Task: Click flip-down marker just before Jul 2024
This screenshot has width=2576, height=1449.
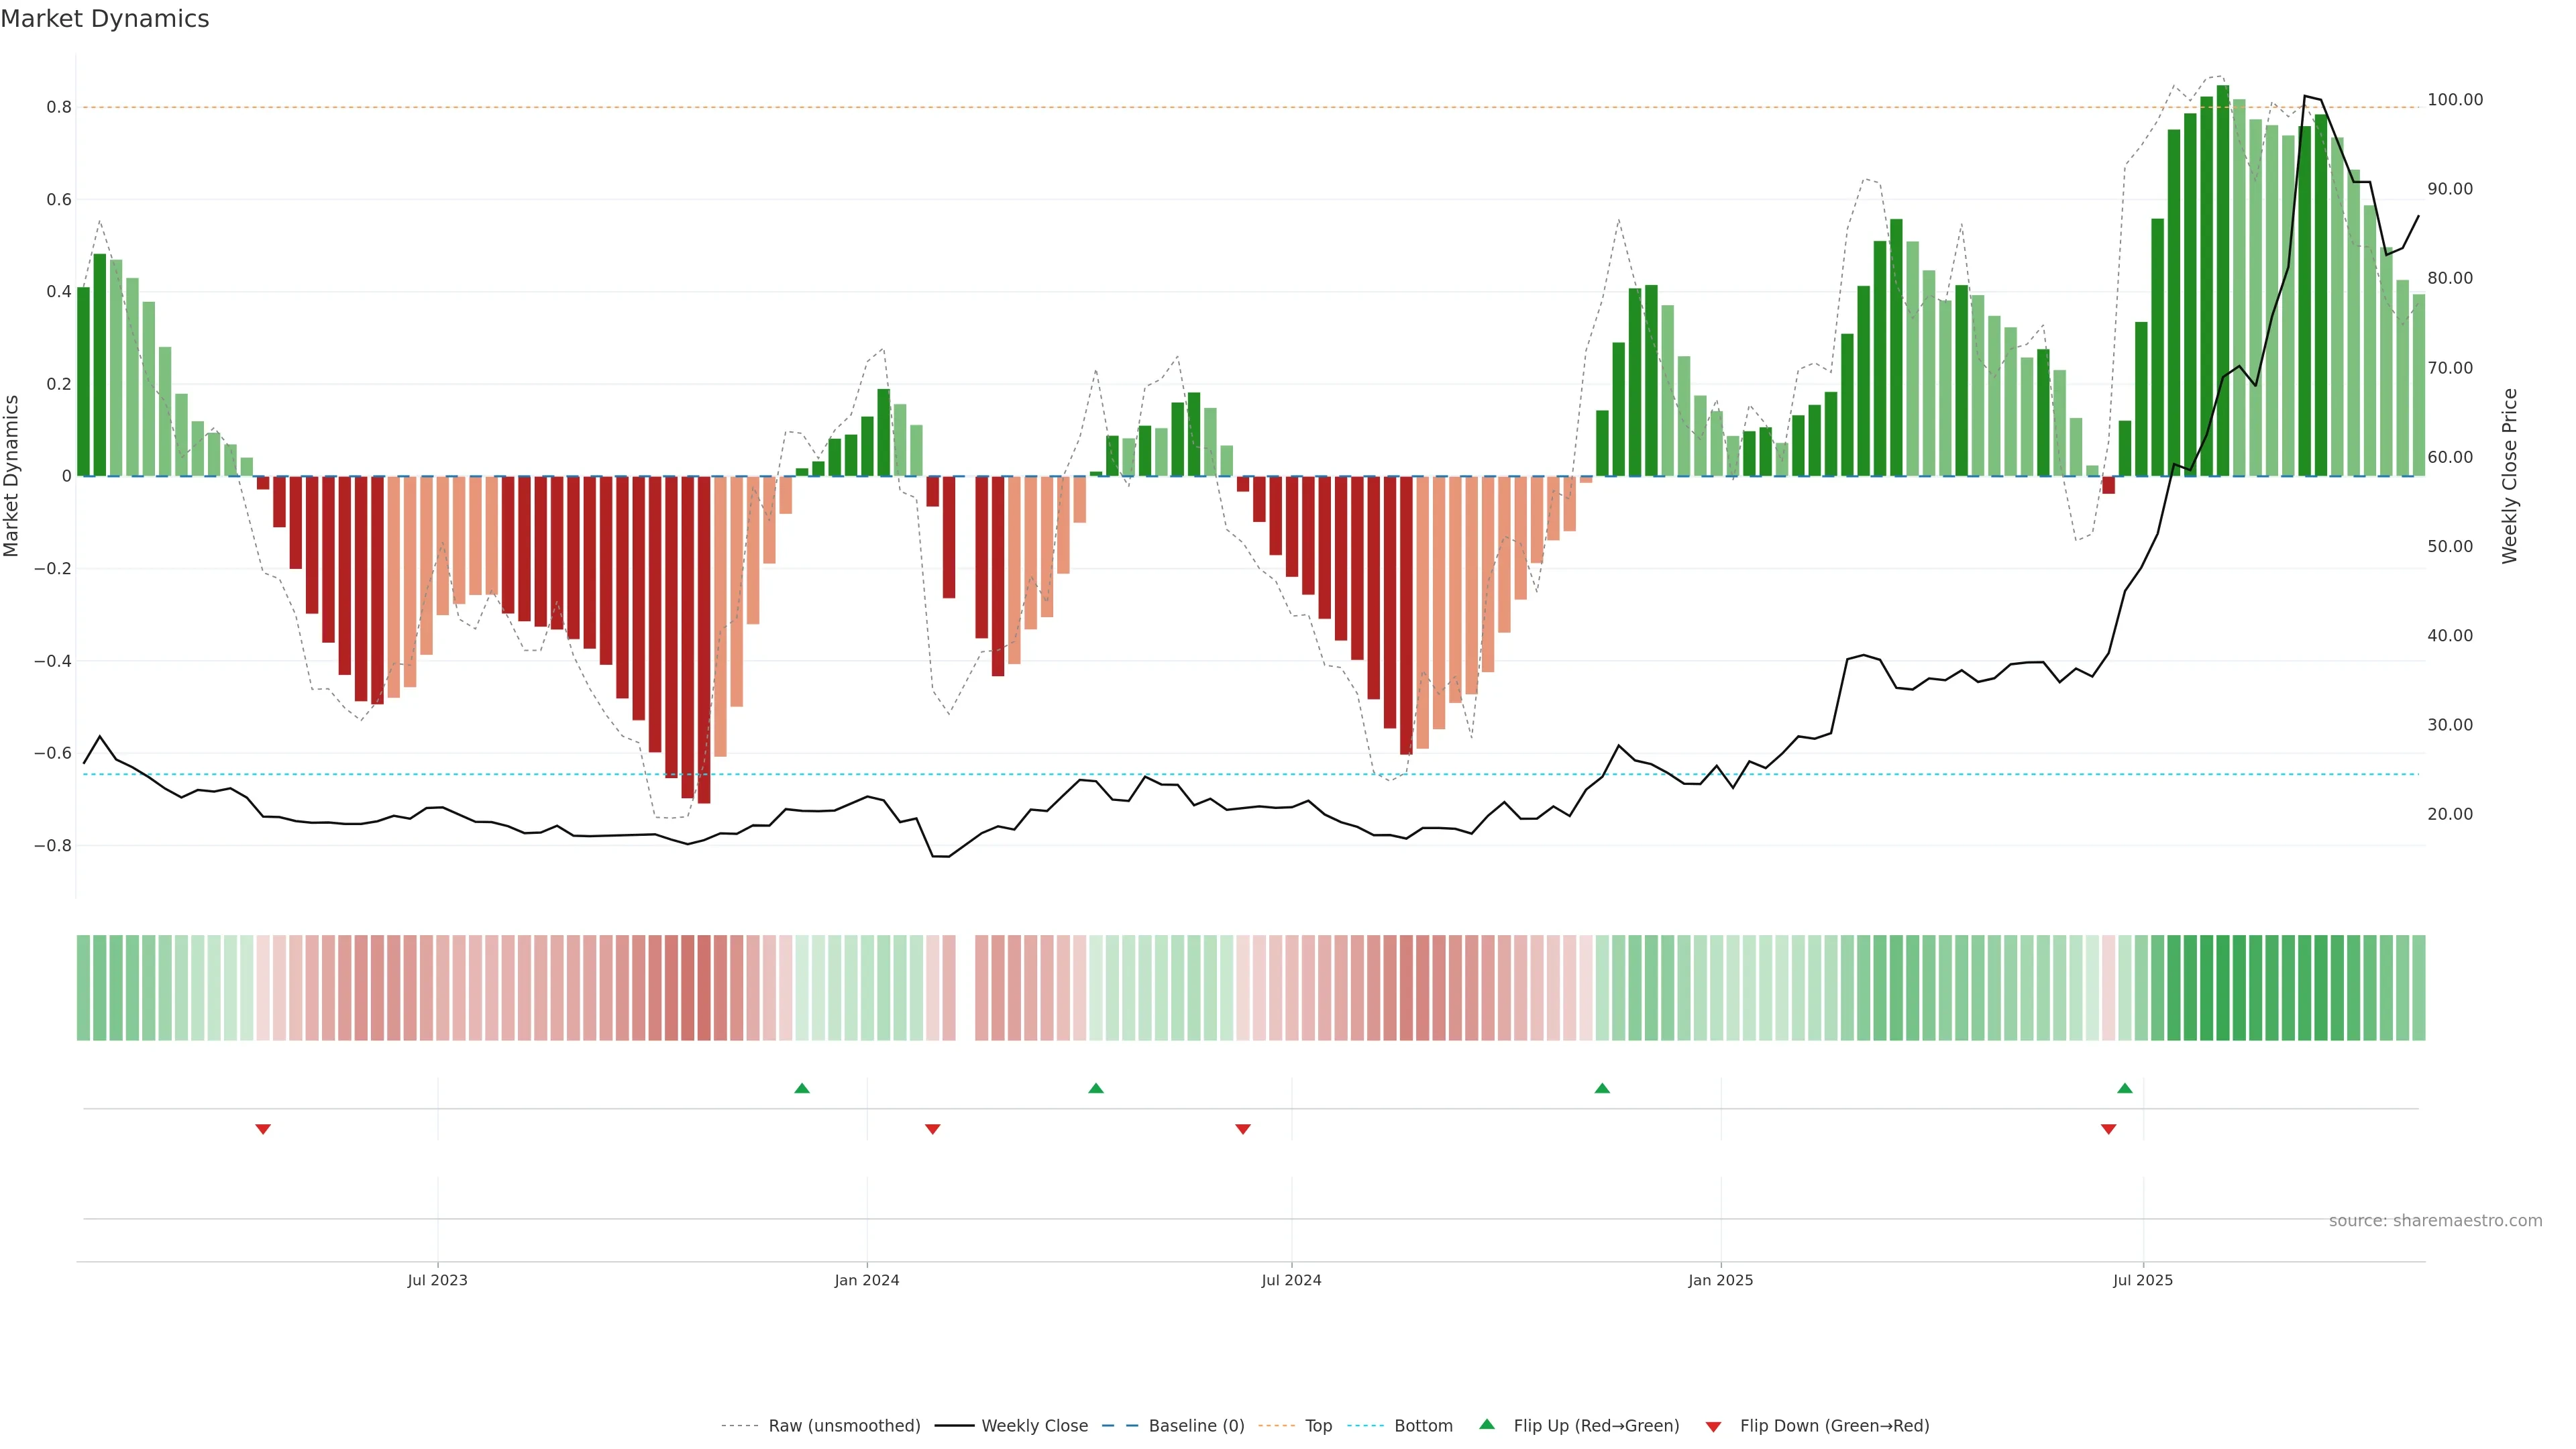Action: 1243,1129
